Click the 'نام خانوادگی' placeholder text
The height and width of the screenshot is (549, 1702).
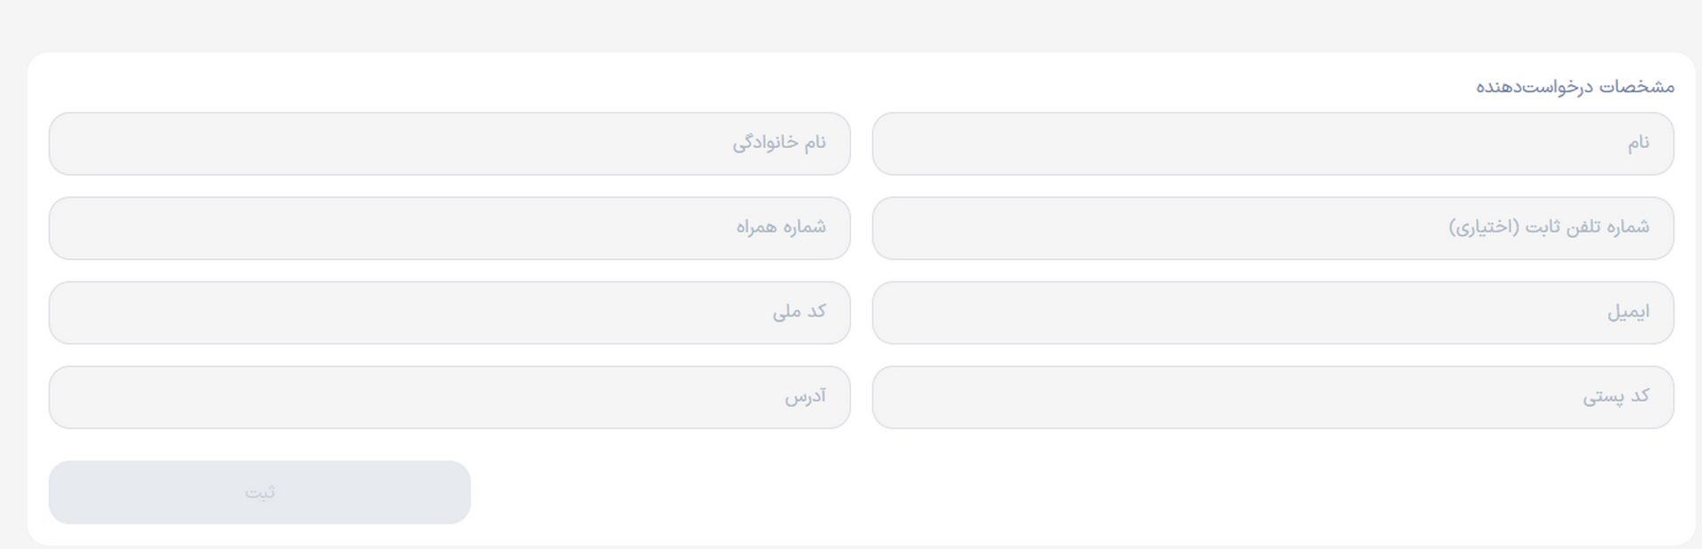click(779, 143)
